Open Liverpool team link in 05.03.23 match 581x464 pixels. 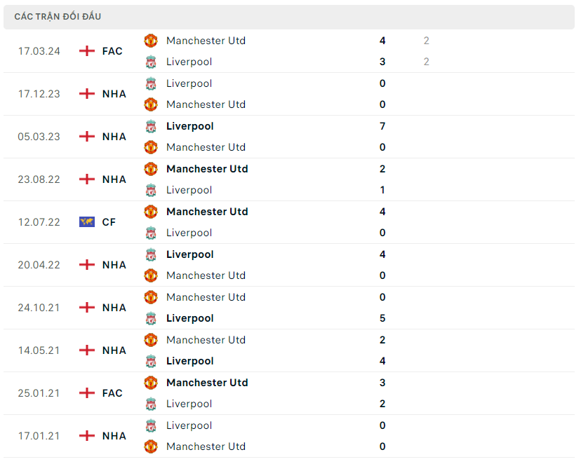point(189,126)
